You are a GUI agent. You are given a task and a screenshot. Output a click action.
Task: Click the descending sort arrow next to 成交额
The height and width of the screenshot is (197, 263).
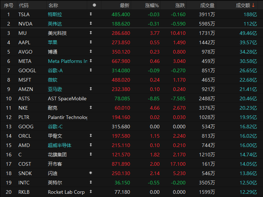tap(253, 5)
